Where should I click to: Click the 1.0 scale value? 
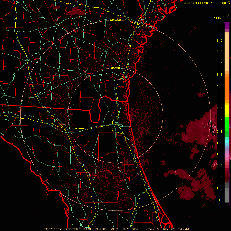pyautogui.click(x=219, y=154)
